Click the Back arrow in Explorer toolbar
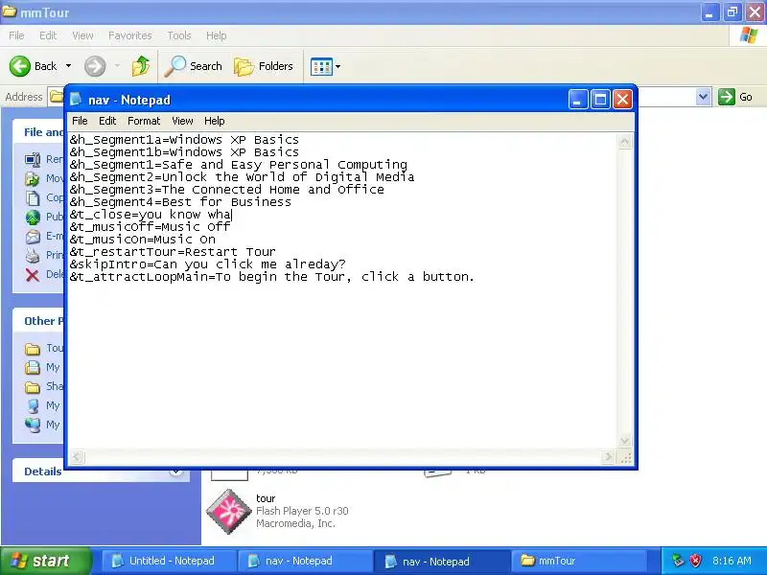The width and height of the screenshot is (767, 575). 19,66
